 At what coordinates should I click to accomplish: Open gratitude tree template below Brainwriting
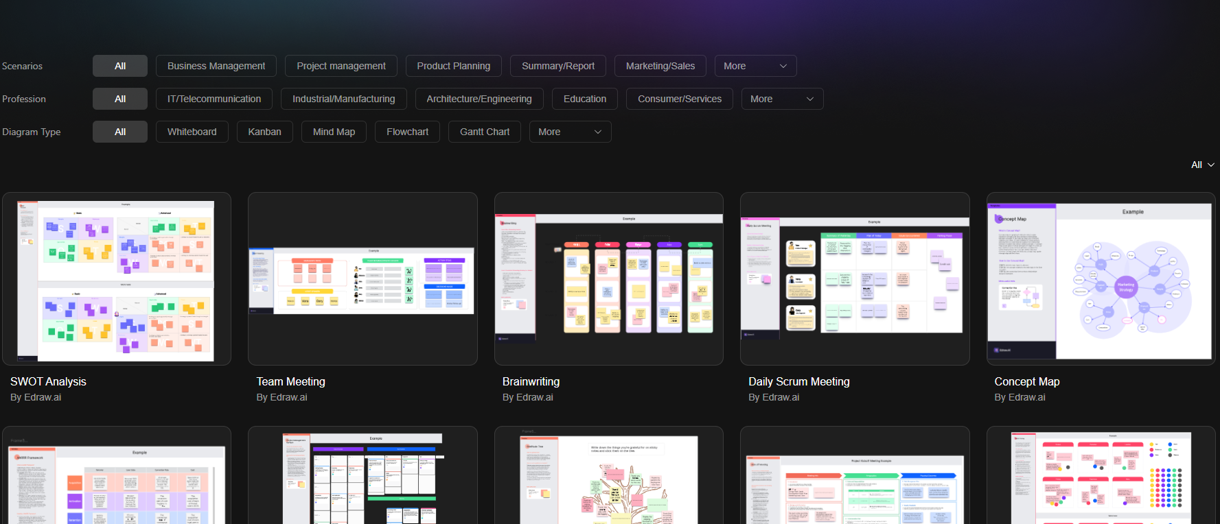click(609, 475)
